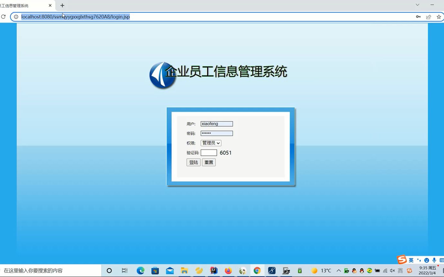
Task: Expand hidden icons with the tray chevron
Action: coord(338,270)
